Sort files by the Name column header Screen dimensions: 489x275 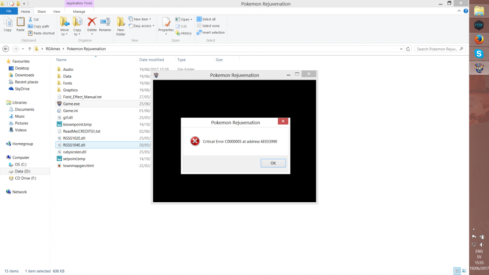tap(95, 60)
